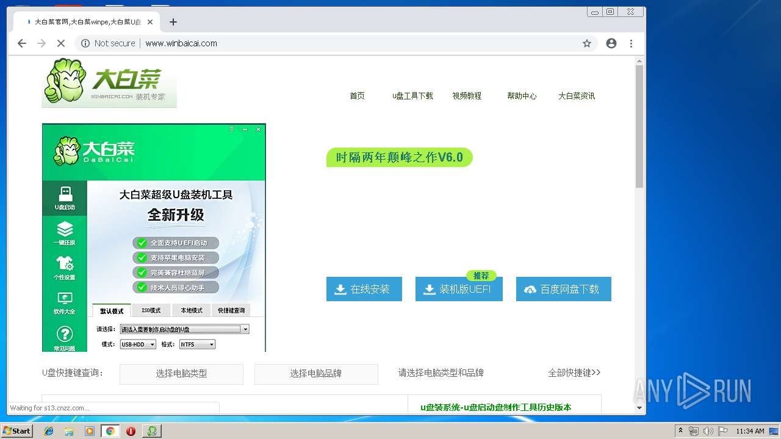This screenshot has height=439, width=781.
Task: Select the 一键还原 sidebar icon
Action: (65, 234)
